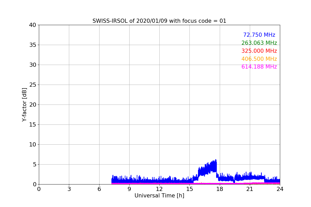Click the x-axis tick label 12
Image resolution: width=311 pixels, height=207 pixels.
click(x=159, y=189)
